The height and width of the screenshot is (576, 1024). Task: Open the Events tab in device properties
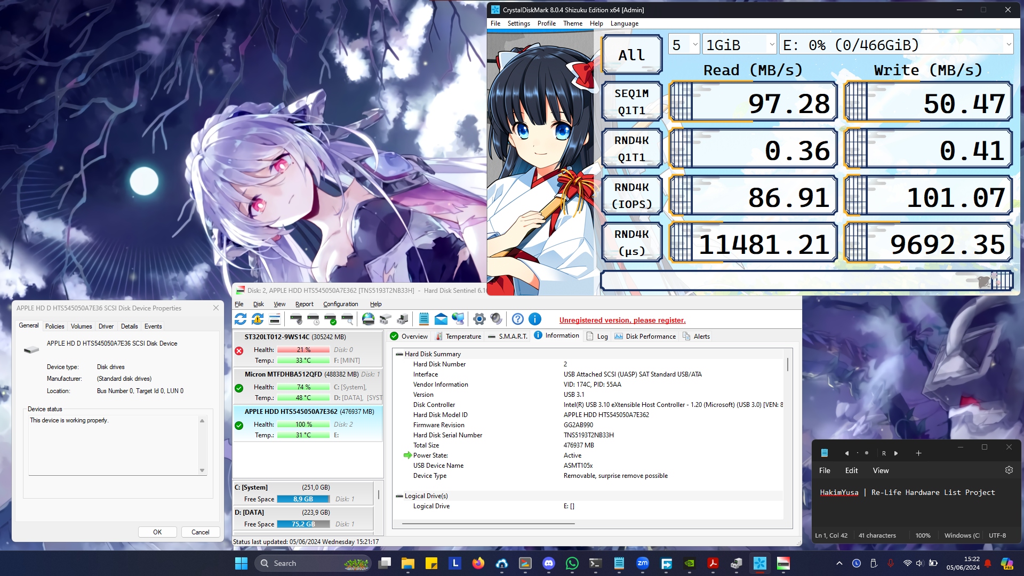[x=153, y=326]
